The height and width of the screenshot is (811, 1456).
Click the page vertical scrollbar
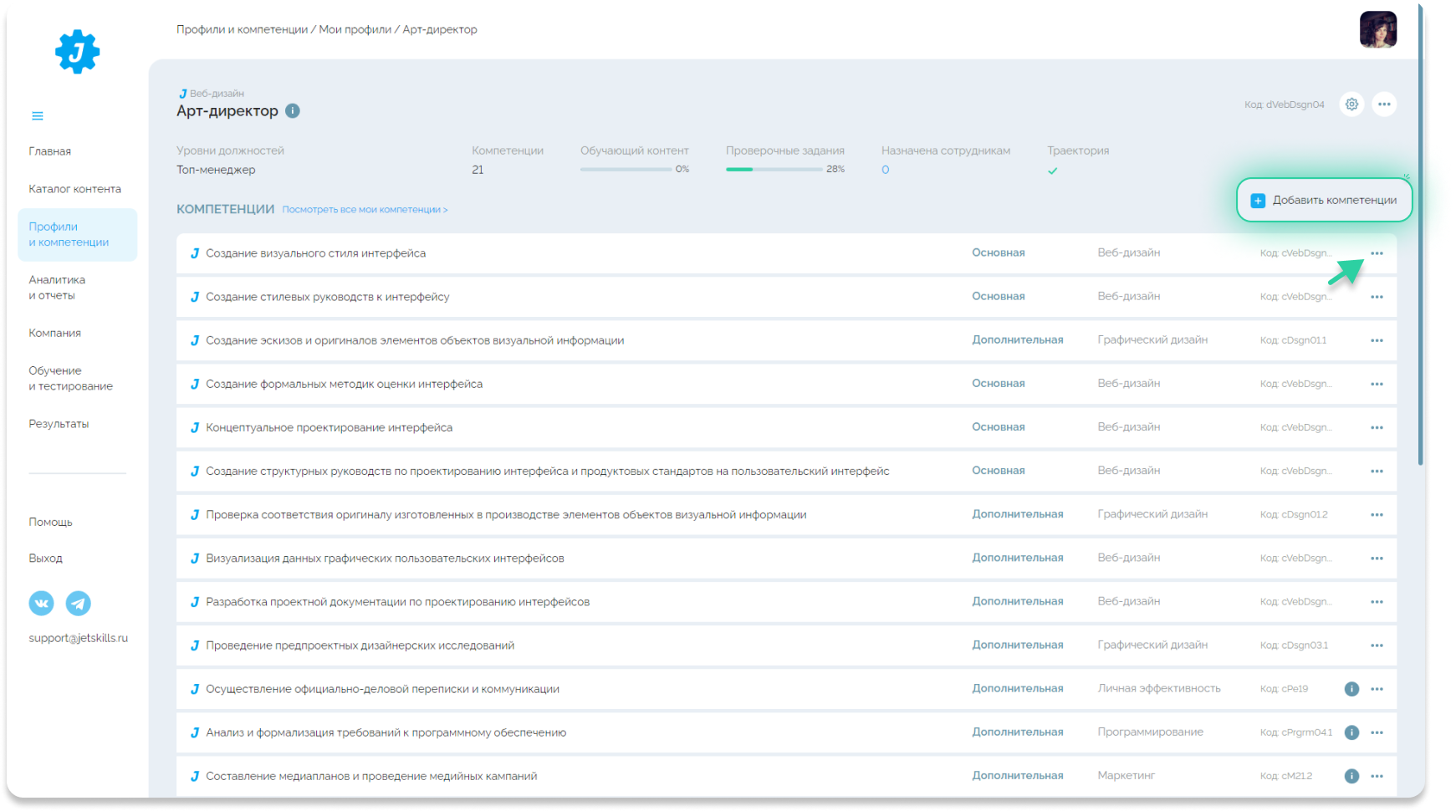(1421, 234)
